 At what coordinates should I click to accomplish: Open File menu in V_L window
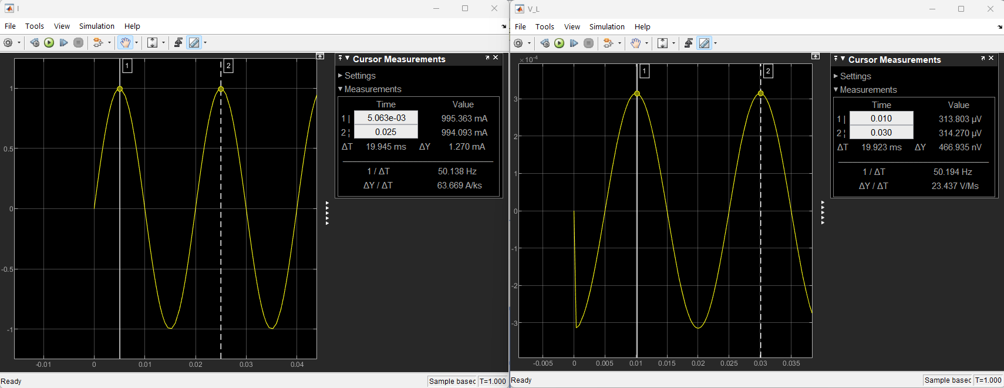(x=520, y=26)
